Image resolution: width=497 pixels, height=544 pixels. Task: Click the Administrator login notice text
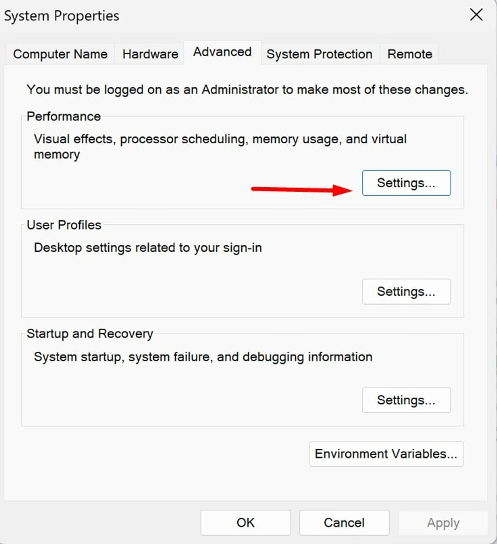pyautogui.click(x=247, y=90)
